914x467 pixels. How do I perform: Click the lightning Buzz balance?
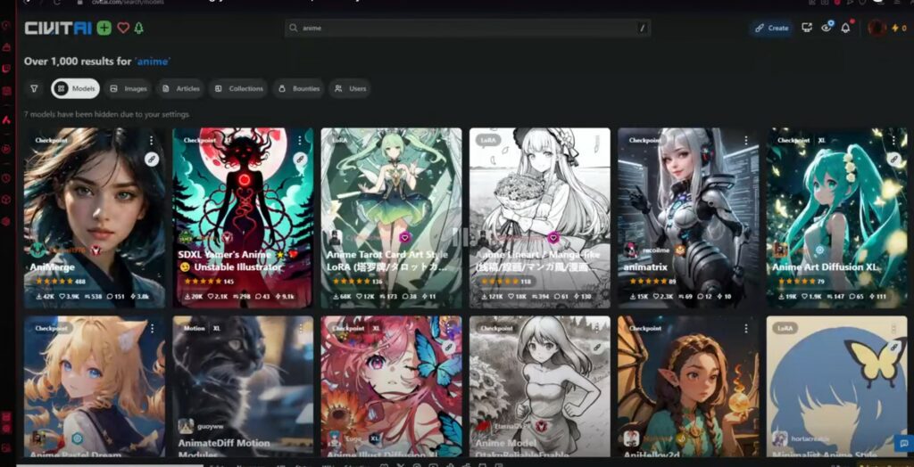(899, 28)
